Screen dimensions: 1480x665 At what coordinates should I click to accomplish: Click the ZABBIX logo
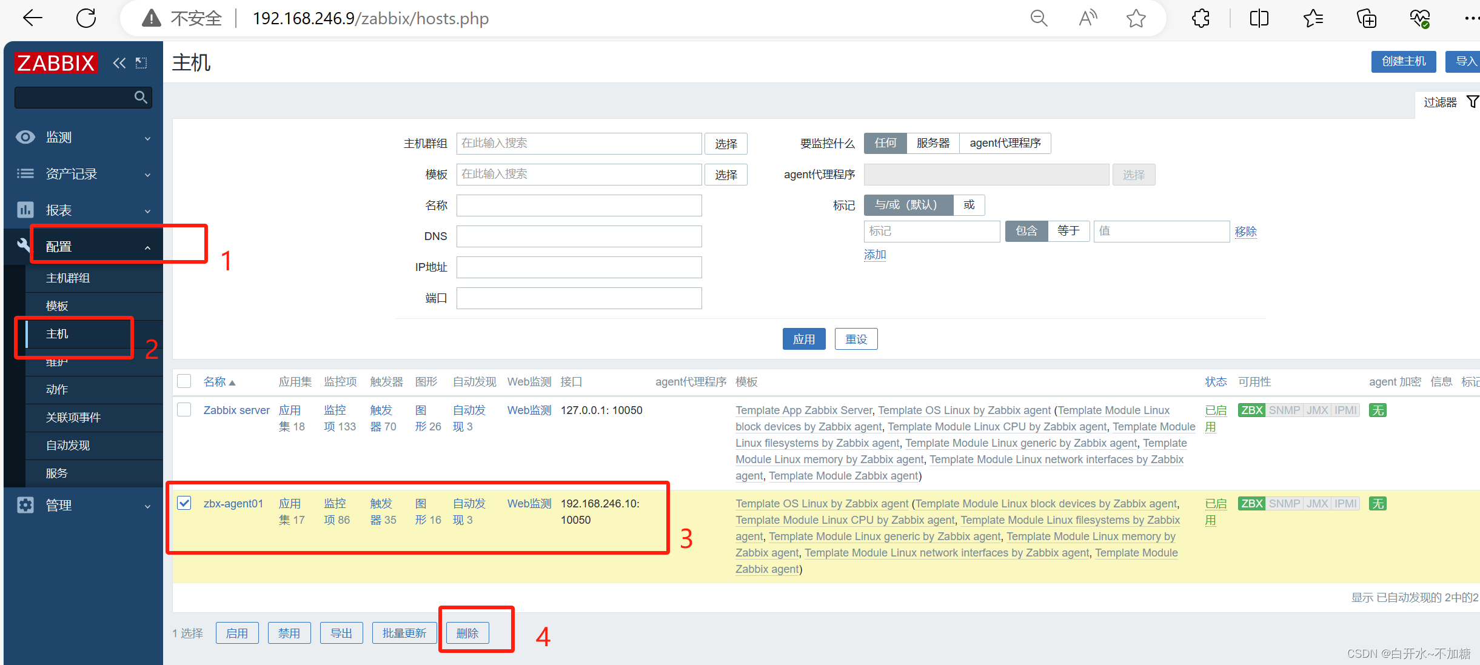[x=55, y=62]
